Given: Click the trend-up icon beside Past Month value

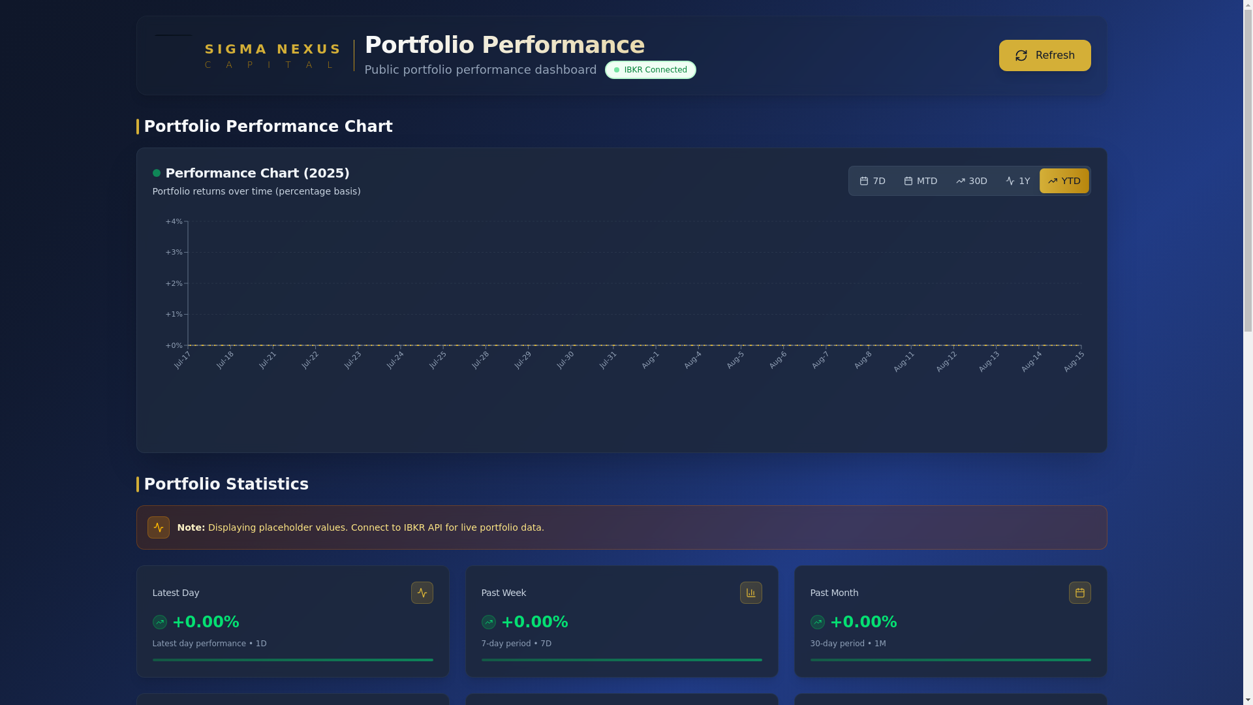Looking at the screenshot, I should pyautogui.click(x=818, y=622).
